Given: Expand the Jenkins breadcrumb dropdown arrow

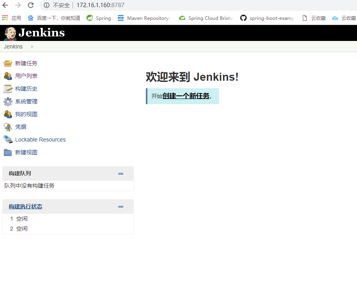Looking at the screenshot, I should (x=32, y=47).
